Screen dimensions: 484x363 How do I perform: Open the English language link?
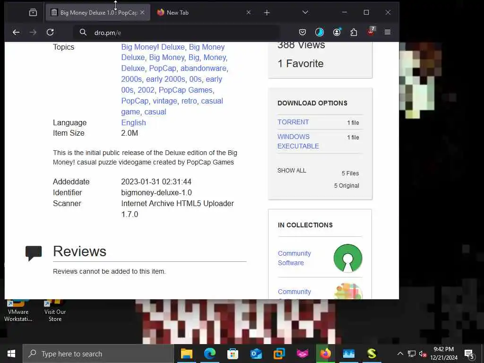point(133,122)
